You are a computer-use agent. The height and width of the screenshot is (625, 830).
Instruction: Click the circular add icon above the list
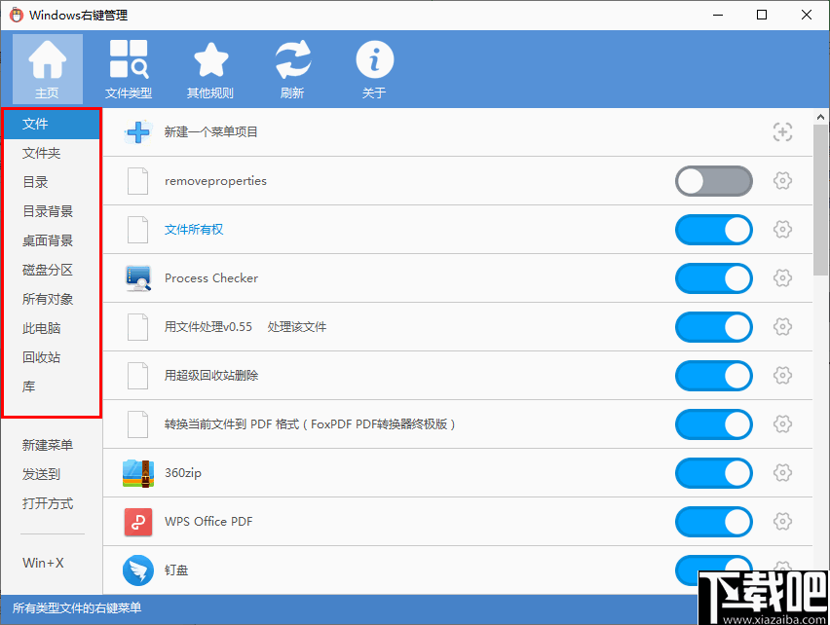point(782,131)
